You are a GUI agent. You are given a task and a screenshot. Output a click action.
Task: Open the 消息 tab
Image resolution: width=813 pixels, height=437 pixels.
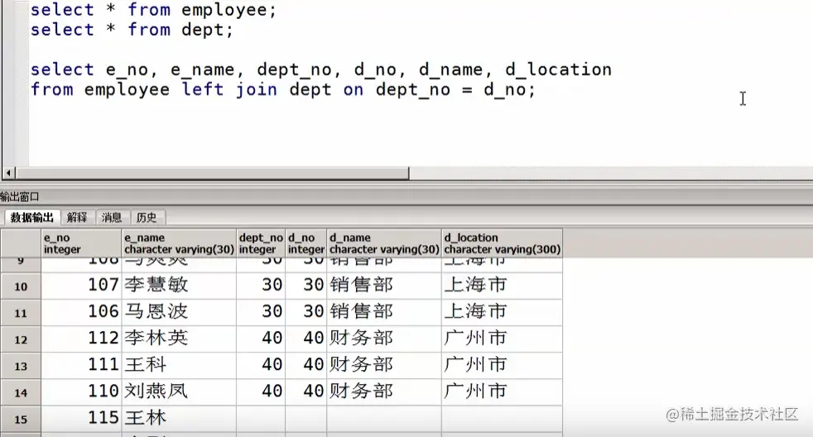[112, 217]
